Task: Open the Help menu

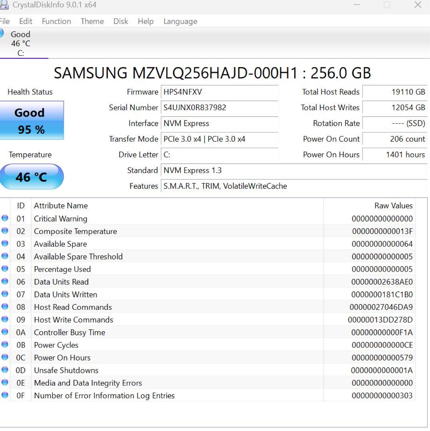Action: [x=146, y=21]
